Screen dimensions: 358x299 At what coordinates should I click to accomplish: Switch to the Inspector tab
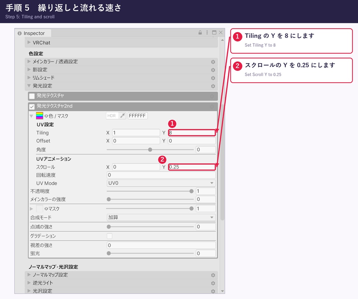33,33
